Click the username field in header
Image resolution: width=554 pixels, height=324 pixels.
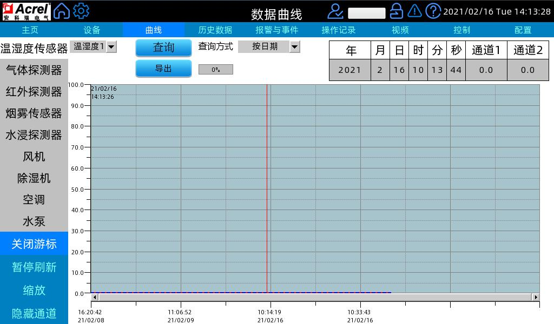click(x=366, y=13)
